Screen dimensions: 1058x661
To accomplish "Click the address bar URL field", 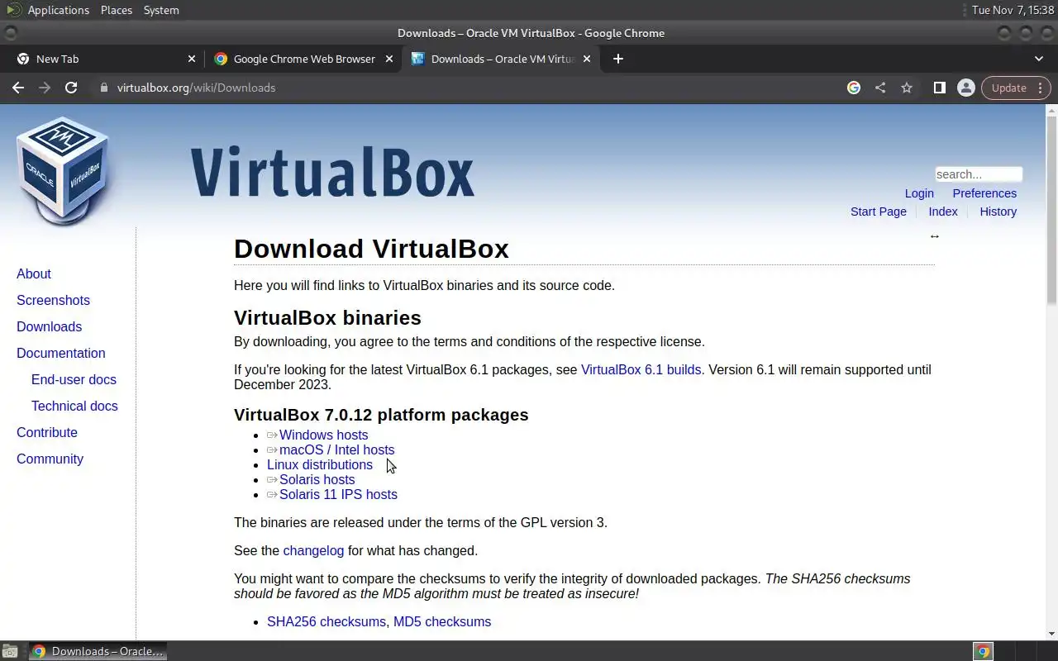I will 471,88.
